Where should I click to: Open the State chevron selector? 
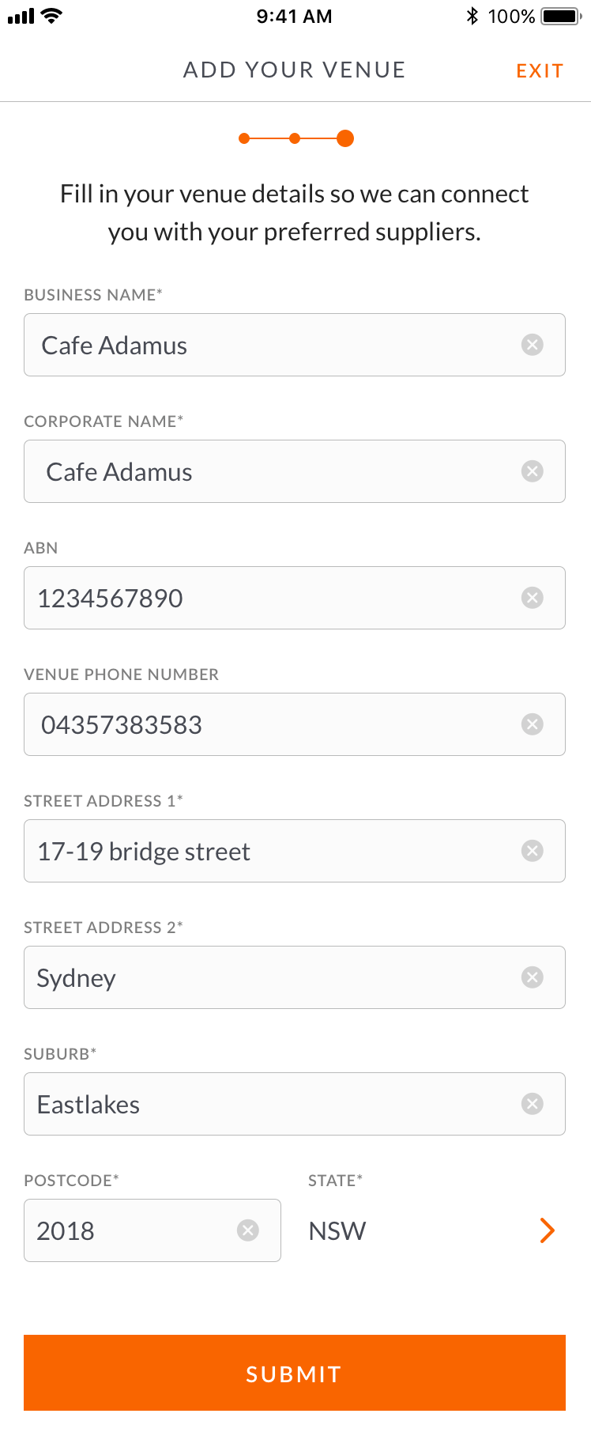(x=547, y=1230)
